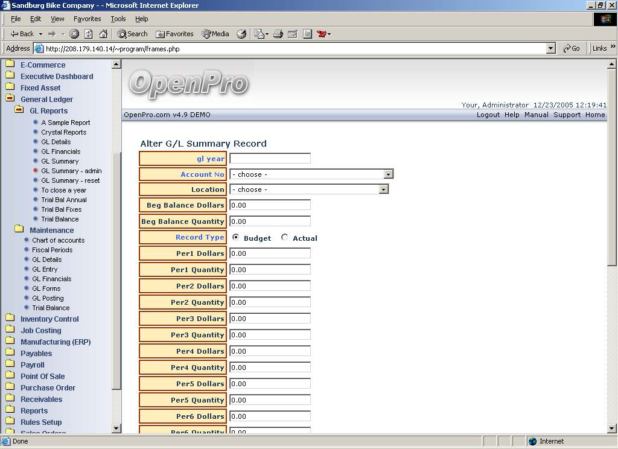Screen dimensions: 618x449
Task: Click the gl year input field
Action: [x=270, y=159]
